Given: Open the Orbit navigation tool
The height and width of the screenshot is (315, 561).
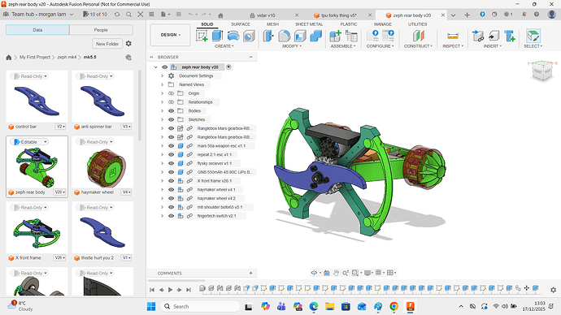Looking at the screenshot, I should coord(314,273).
